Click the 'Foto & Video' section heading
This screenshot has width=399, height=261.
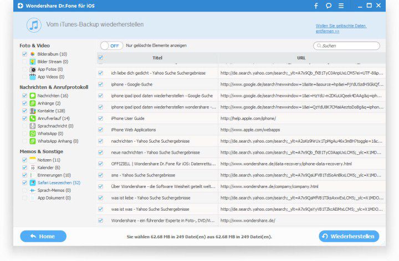(x=34, y=46)
